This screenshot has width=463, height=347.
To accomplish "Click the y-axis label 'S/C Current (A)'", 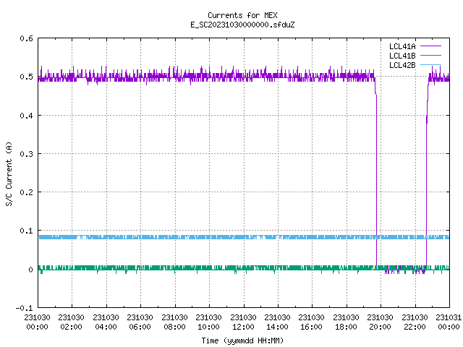I will pyautogui.click(x=9, y=173).
